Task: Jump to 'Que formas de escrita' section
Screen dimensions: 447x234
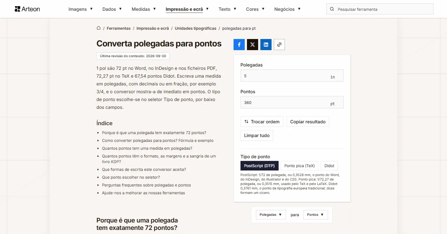Action: [144, 169]
